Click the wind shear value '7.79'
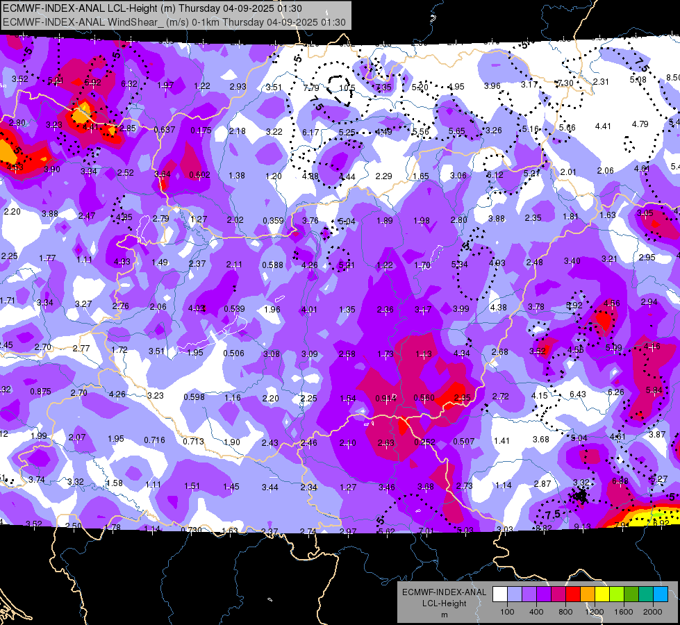Viewport: 680px width, 625px height. point(311,88)
